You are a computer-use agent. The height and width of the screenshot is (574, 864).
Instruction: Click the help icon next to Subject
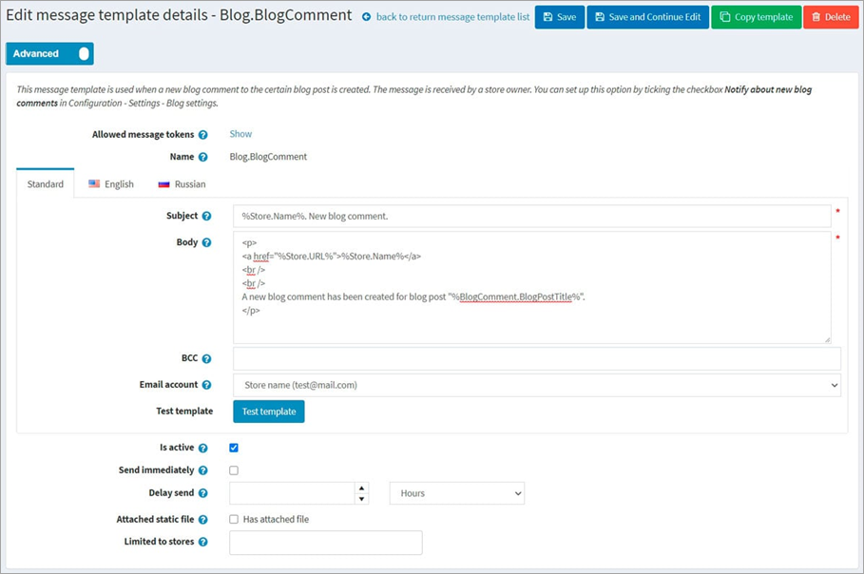[206, 217]
